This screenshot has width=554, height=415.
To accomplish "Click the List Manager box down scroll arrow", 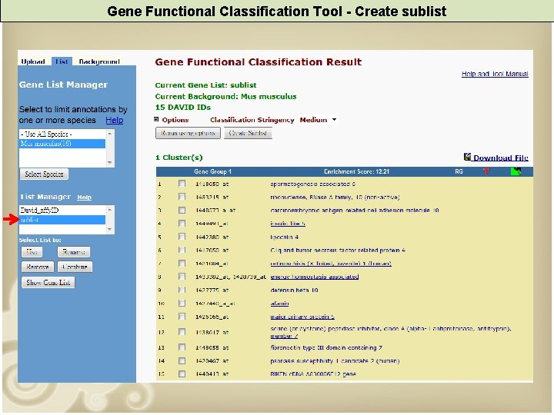I will pos(109,229).
